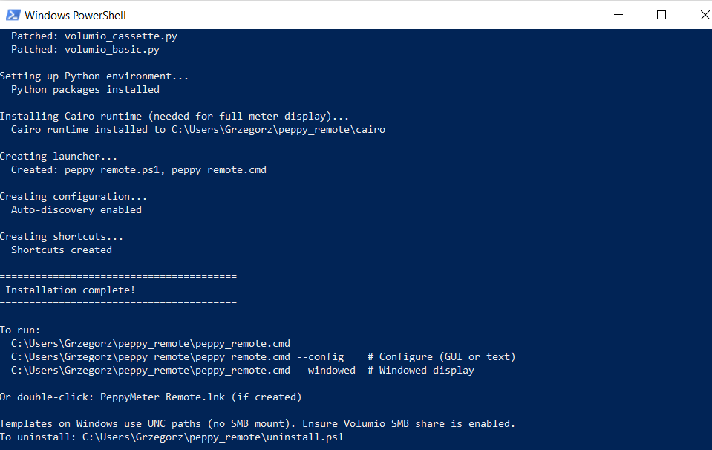Click the "Patched: volumio_cassette.py" output line

tap(94, 36)
